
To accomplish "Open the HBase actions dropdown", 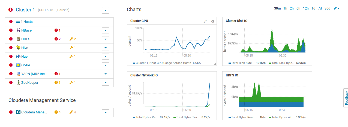I will pos(106,30).
